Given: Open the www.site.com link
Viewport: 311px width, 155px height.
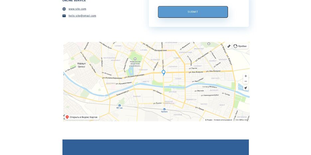Looking at the screenshot, I should (78, 9).
